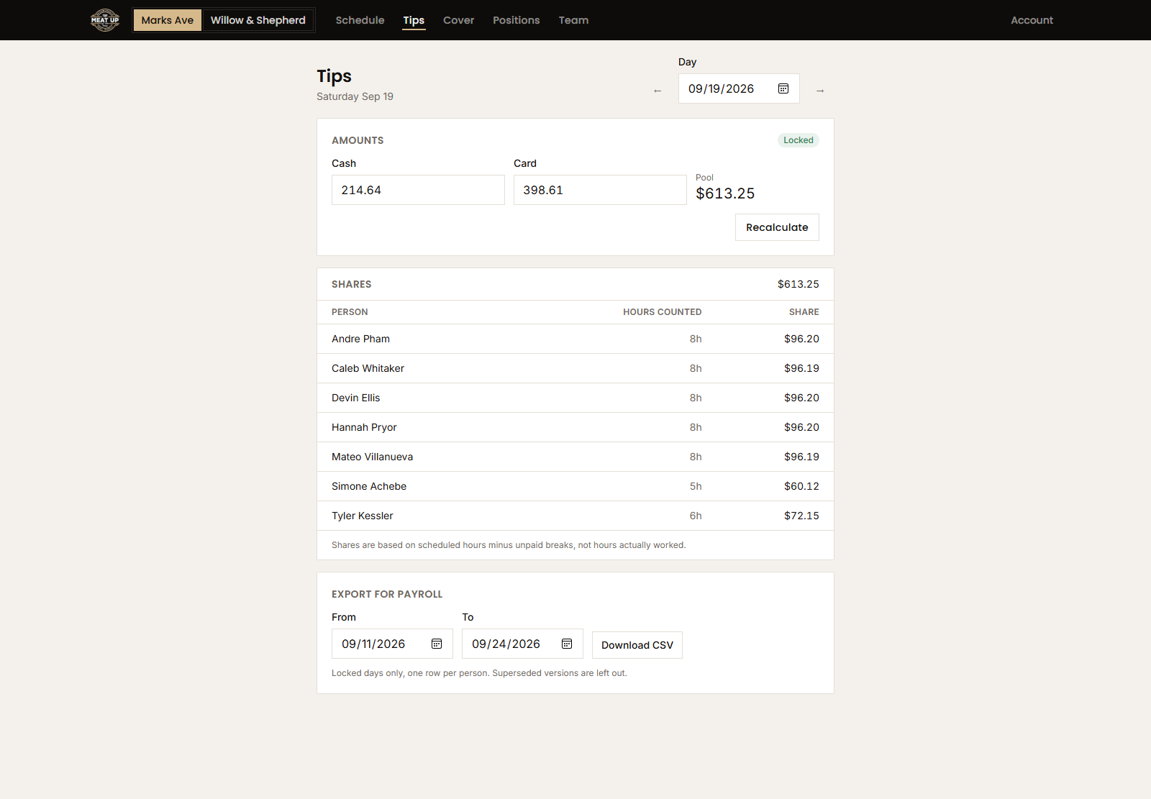Viewport: 1151px width, 799px height.
Task: Open the Team tab
Action: pos(573,20)
